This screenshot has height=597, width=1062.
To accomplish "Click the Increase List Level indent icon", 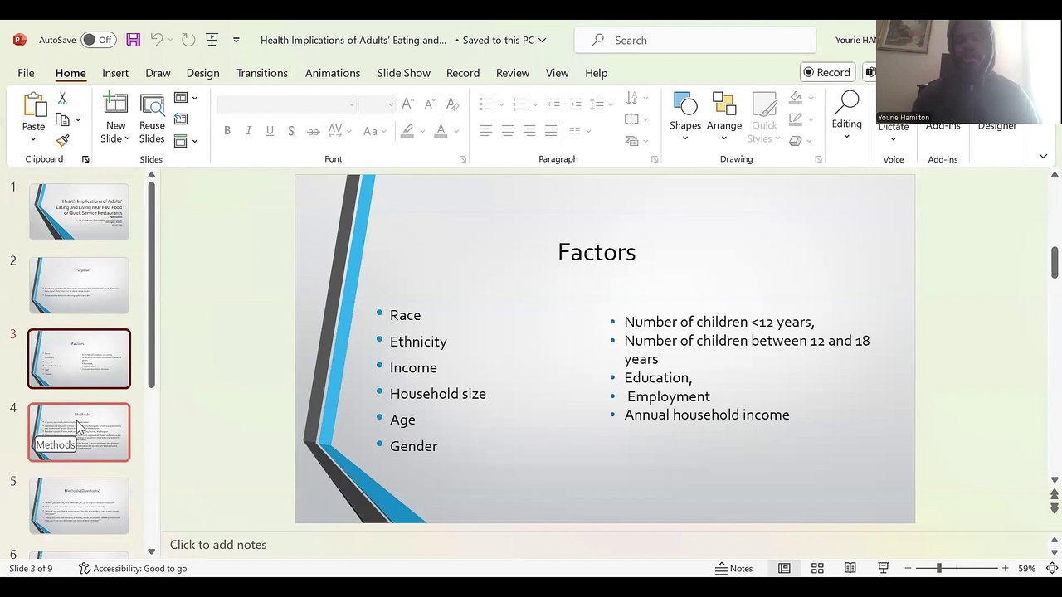I will pyautogui.click(x=575, y=104).
